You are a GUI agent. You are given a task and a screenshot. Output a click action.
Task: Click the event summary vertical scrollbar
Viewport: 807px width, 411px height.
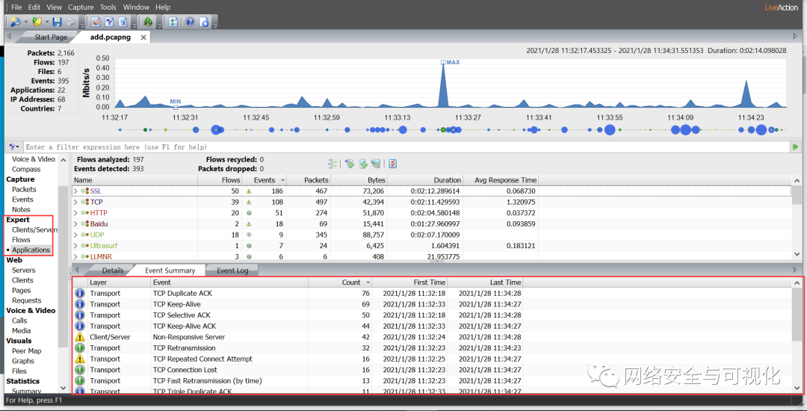tap(797, 336)
